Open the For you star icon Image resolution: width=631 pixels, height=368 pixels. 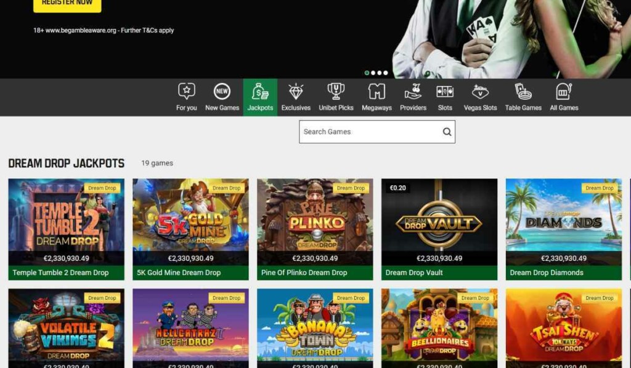186,91
